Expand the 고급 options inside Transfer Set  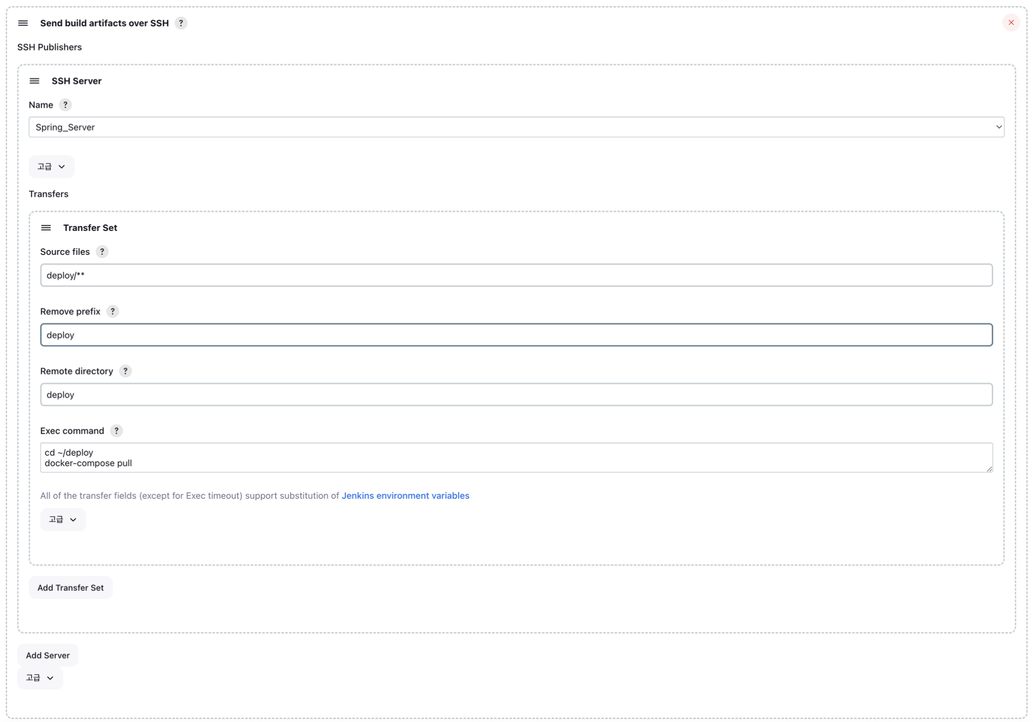pyautogui.click(x=63, y=519)
